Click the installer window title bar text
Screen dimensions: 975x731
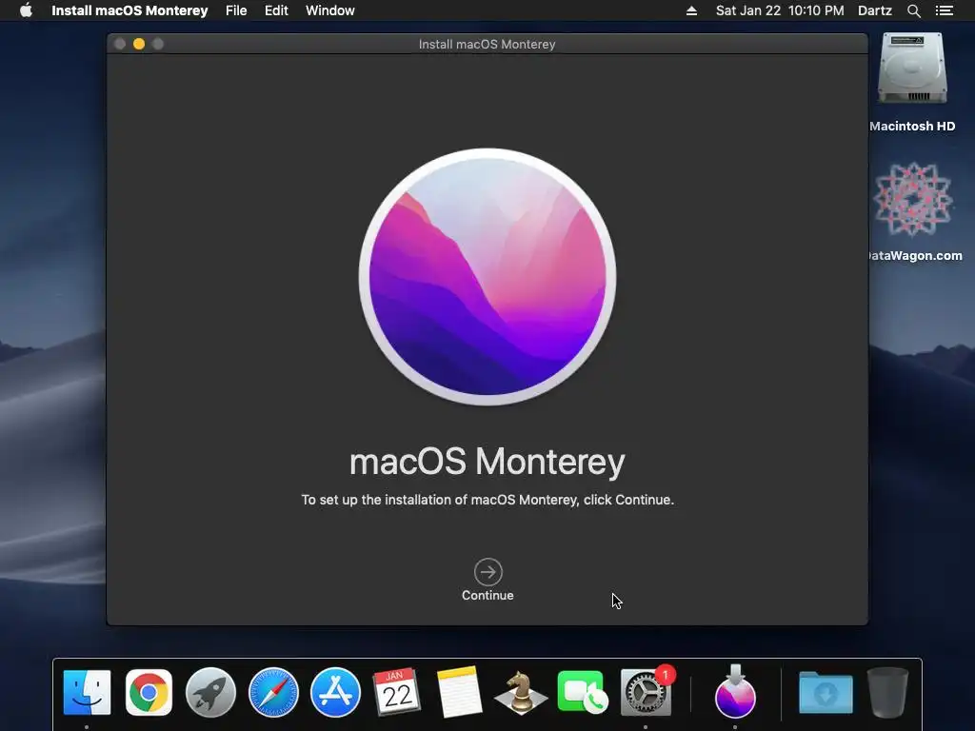click(487, 44)
